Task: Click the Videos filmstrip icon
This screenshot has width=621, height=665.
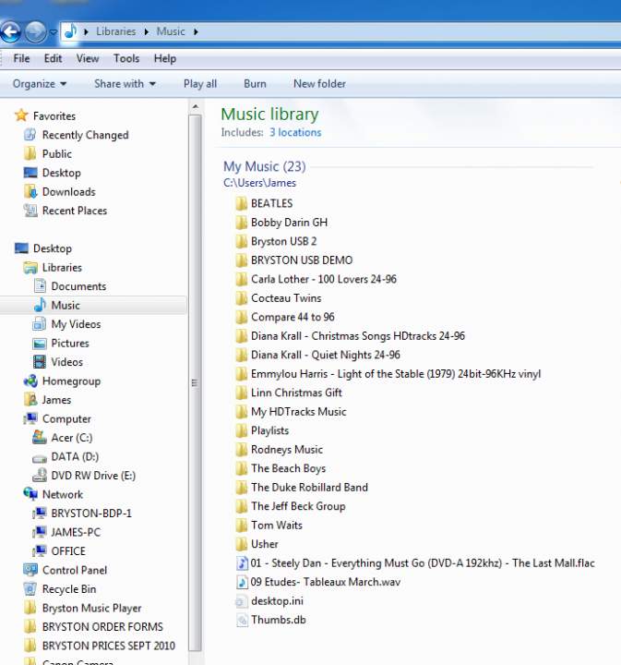Action: click(40, 362)
